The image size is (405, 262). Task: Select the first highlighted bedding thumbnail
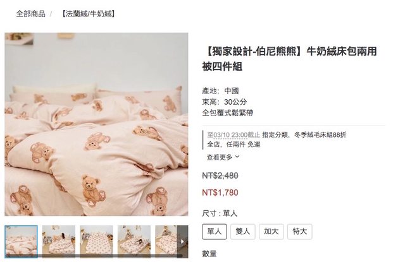[21, 241]
